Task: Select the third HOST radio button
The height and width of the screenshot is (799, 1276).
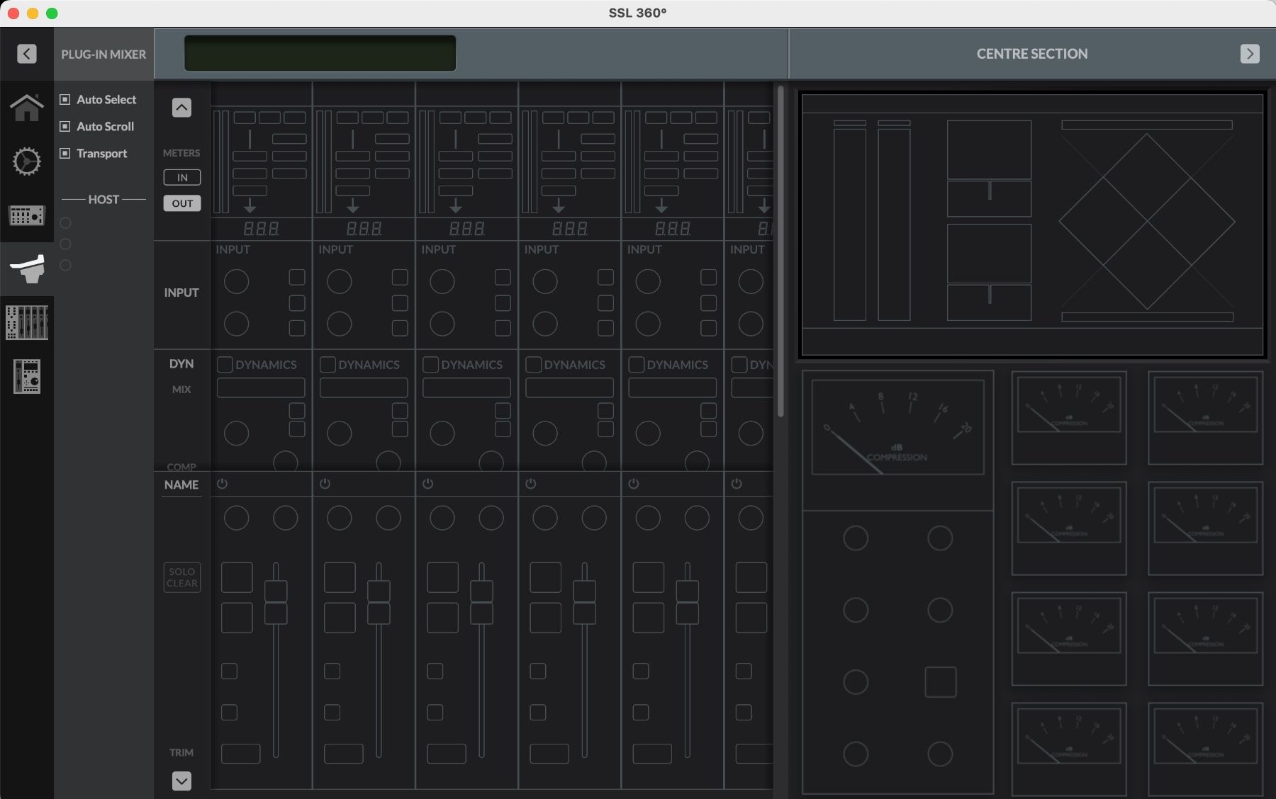Action: click(x=65, y=266)
